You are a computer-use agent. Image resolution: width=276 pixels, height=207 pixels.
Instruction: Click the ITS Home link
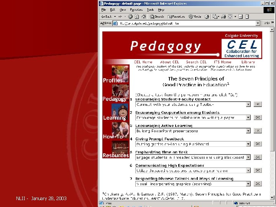[x=222, y=62]
